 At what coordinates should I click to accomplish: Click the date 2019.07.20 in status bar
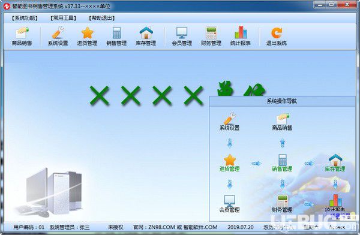click(x=241, y=227)
